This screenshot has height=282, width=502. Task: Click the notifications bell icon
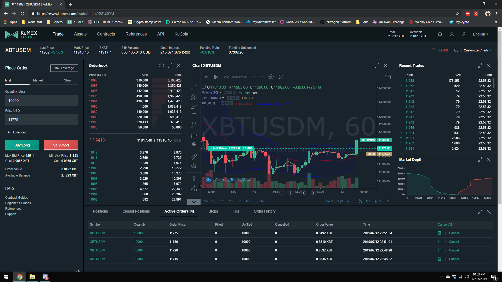click(x=440, y=34)
